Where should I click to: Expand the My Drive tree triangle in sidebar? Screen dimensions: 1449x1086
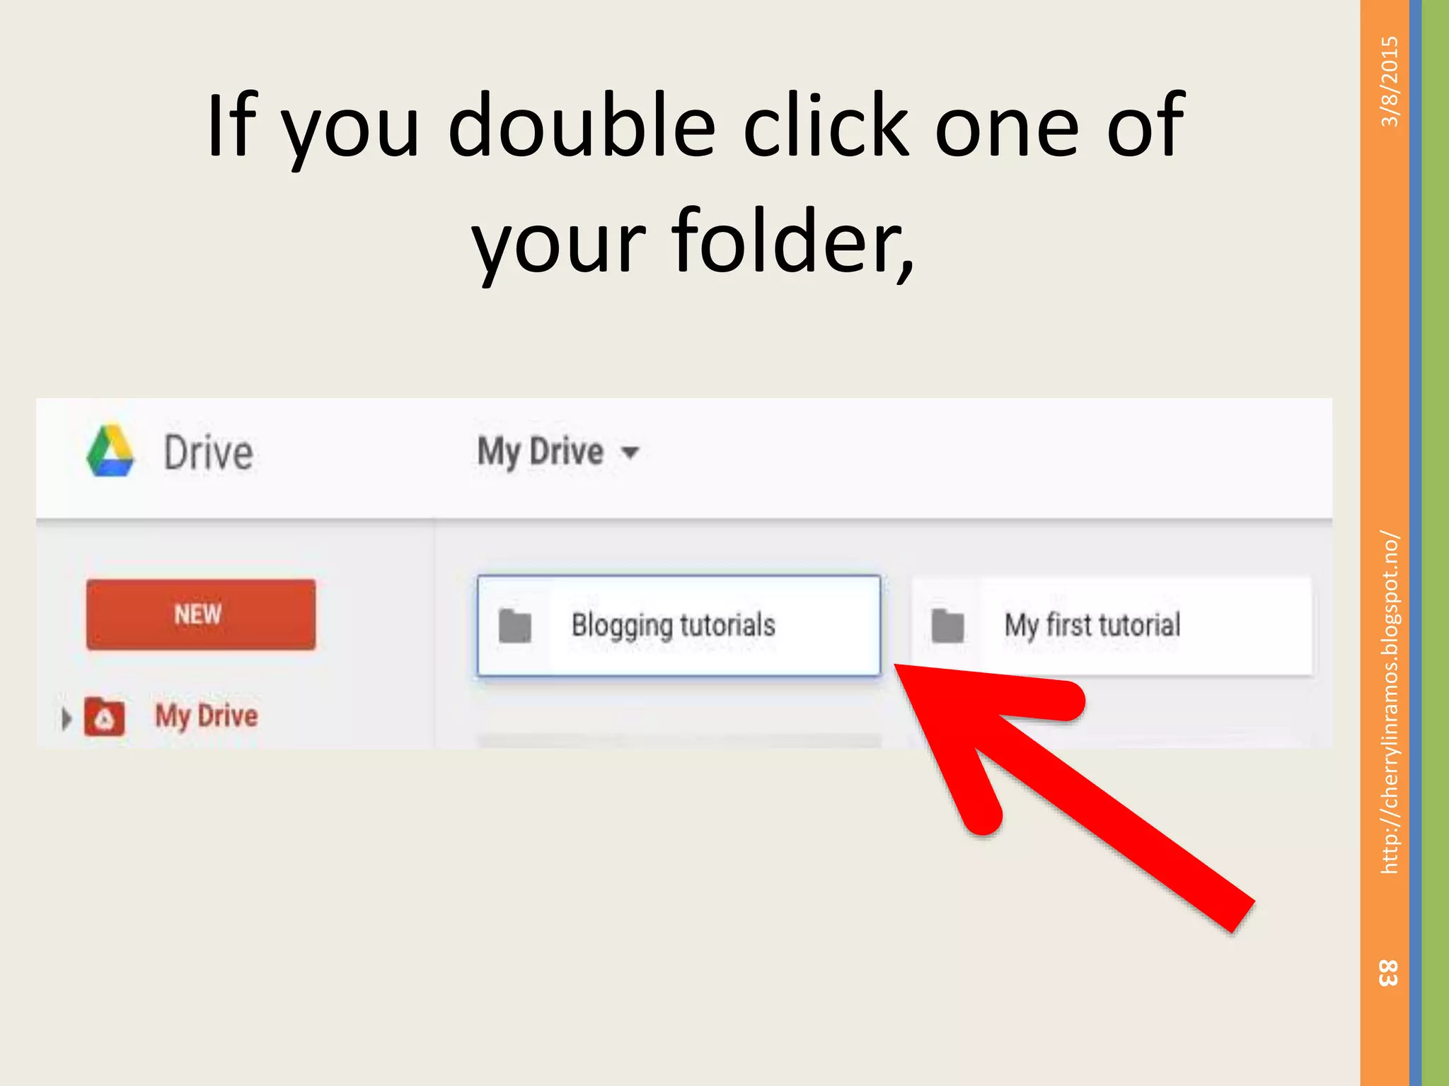click(x=67, y=718)
